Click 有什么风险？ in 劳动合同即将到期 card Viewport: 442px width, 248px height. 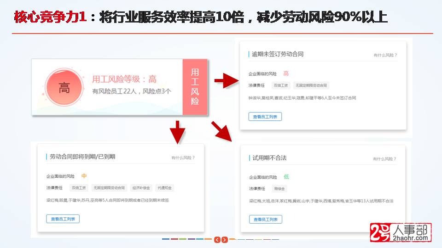tap(183, 158)
